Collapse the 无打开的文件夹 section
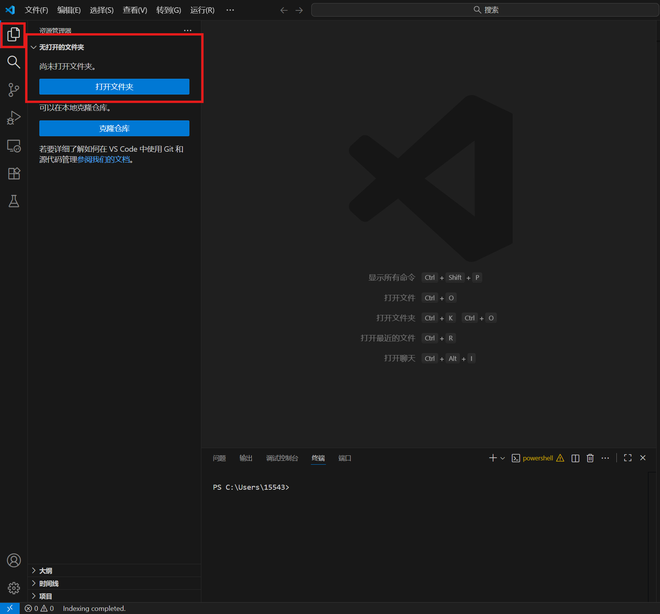 coord(34,47)
